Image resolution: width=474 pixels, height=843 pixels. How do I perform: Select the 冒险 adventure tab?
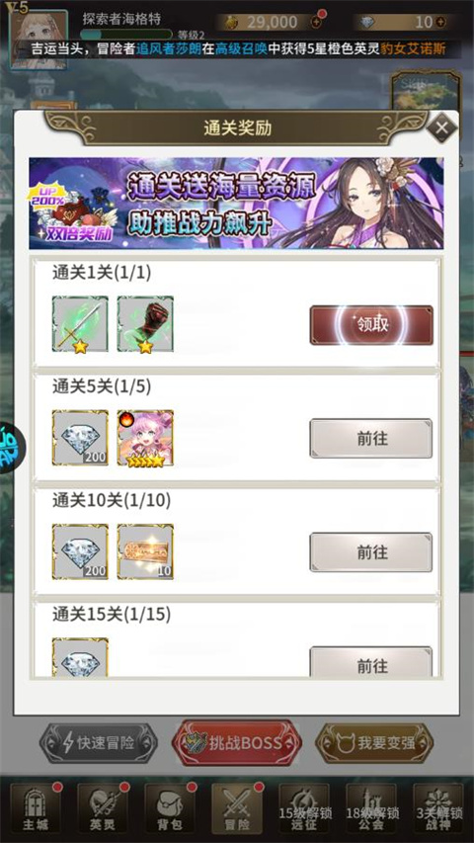(238, 809)
